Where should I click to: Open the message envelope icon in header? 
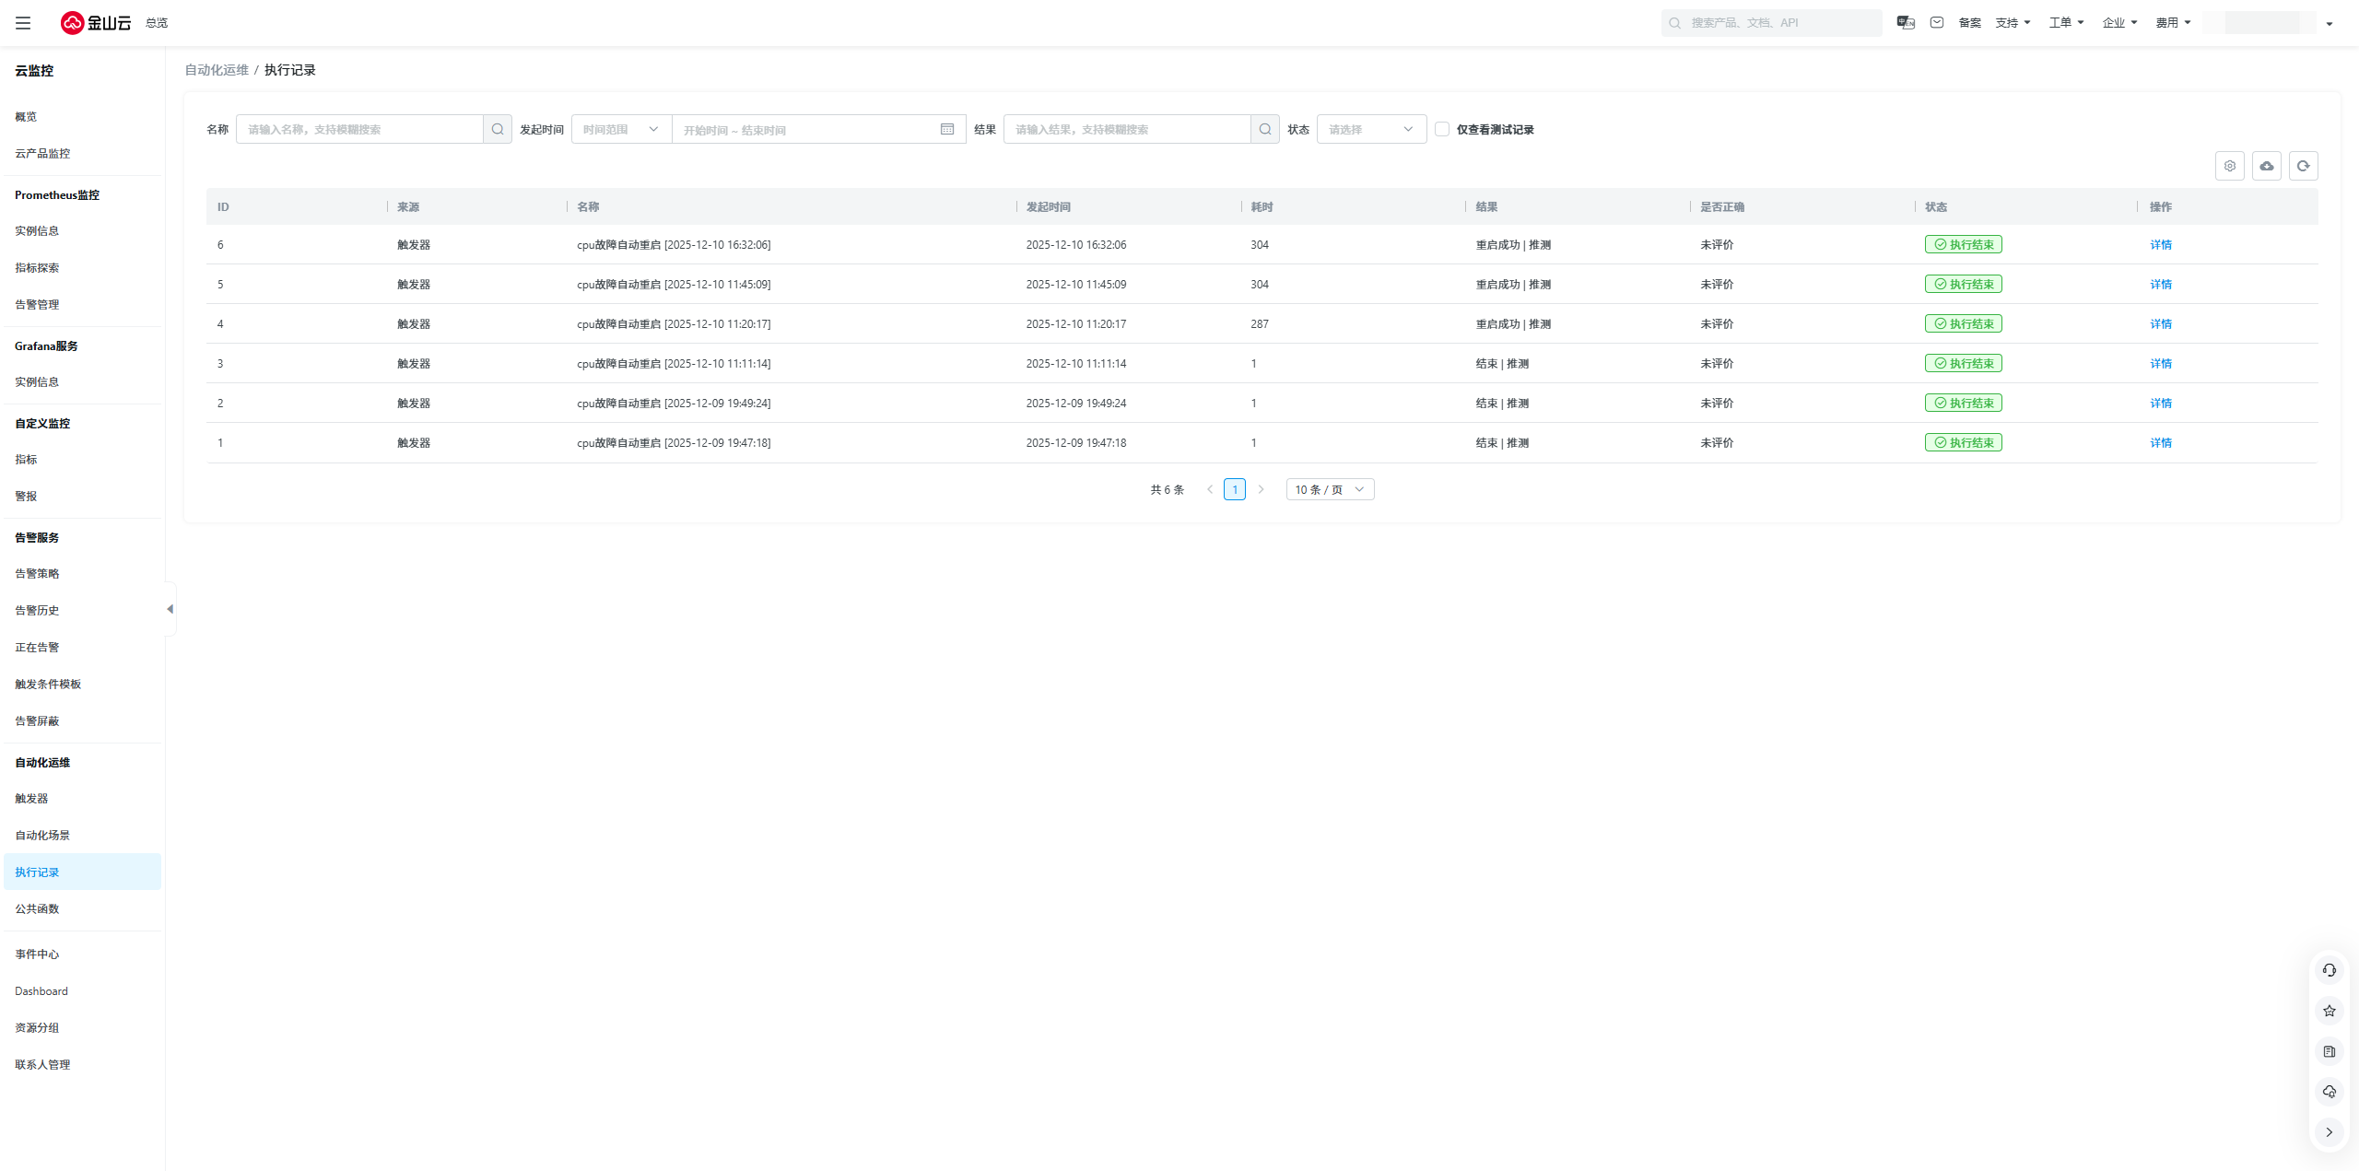(x=1937, y=23)
